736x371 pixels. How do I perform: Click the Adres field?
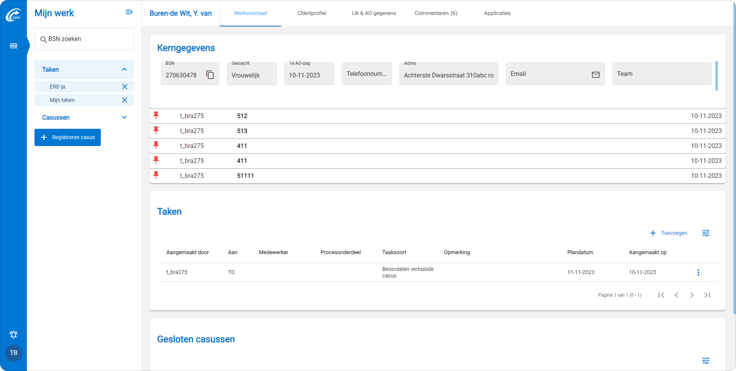449,74
